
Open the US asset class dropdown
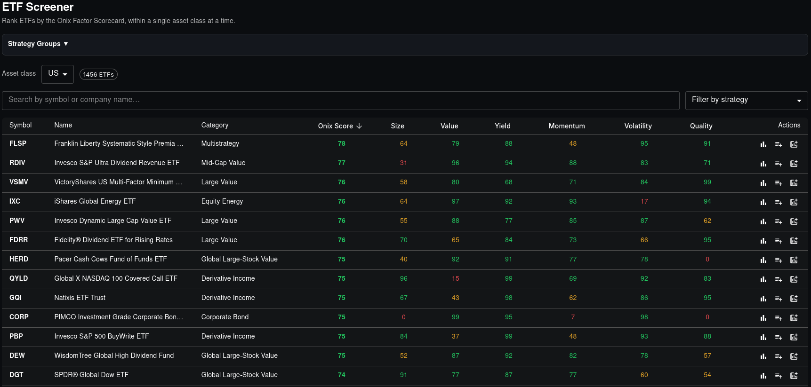tap(57, 74)
